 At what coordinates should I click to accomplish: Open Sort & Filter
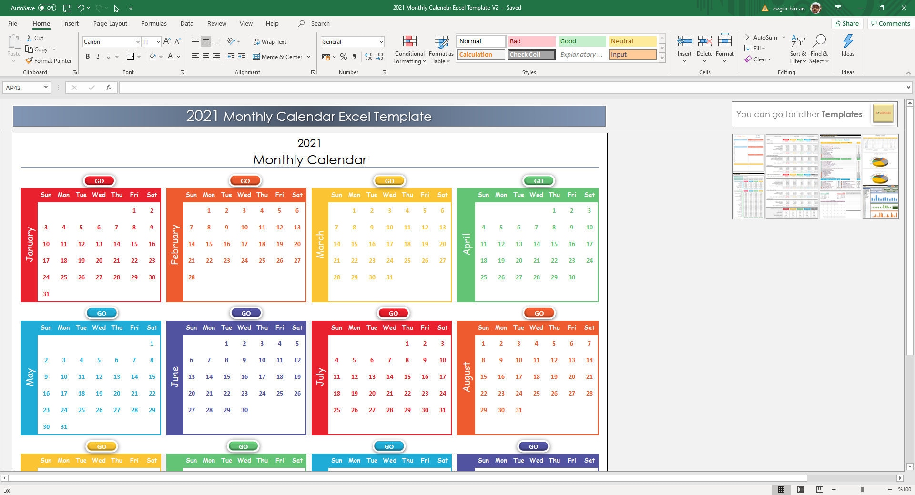pyautogui.click(x=798, y=49)
